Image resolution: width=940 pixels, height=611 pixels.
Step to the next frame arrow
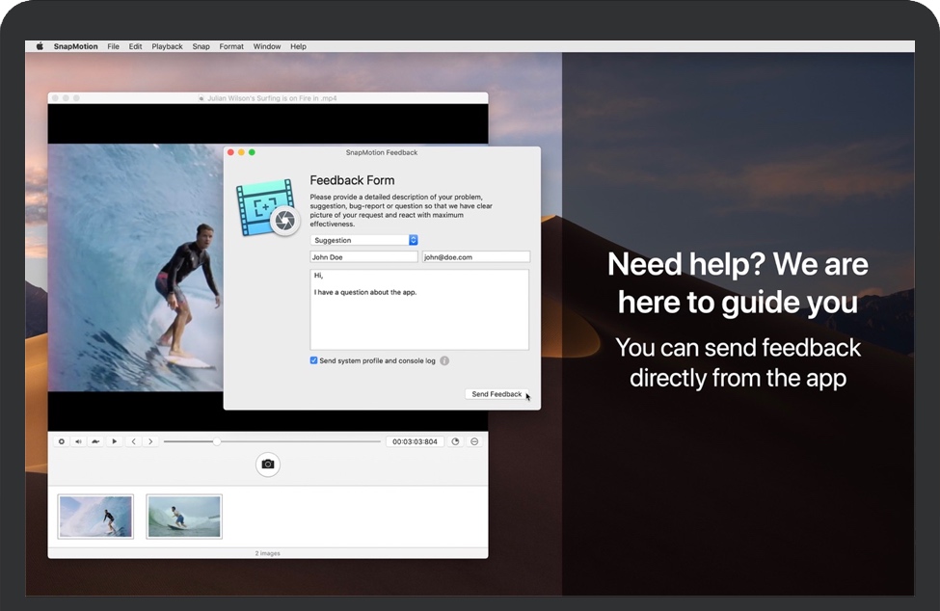[x=150, y=441]
